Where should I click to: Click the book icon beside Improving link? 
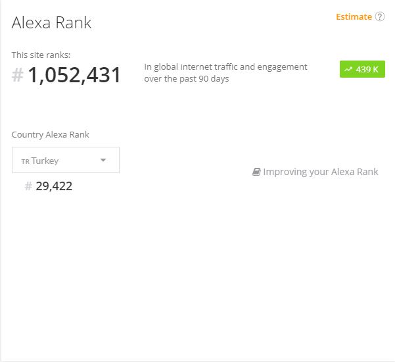pyautogui.click(x=256, y=172)
